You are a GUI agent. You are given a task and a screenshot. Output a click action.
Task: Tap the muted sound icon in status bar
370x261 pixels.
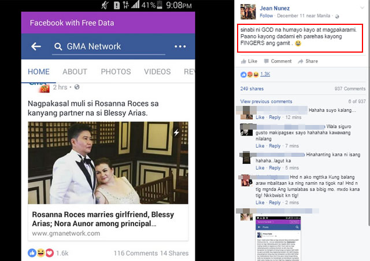pos(105,5)
